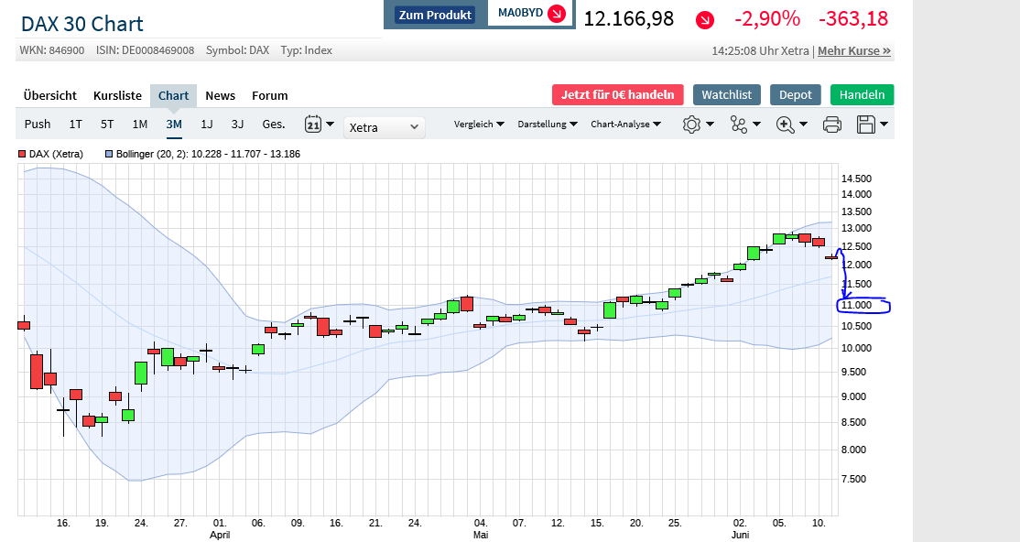This screenshot has width=1020, height=542.
Task: Click the blue circled 11.000 price mark
Action: (863, 306)
